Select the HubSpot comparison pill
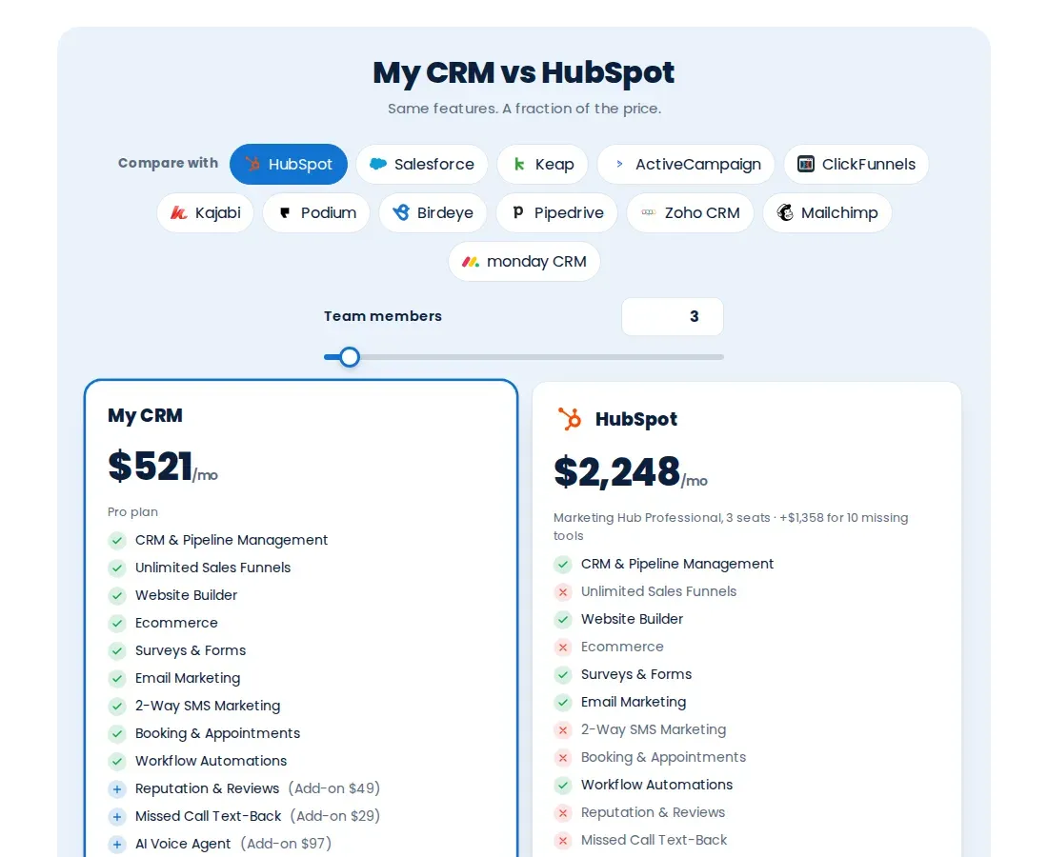Screen dimensions: 1048x857 [x=289, y=165]
